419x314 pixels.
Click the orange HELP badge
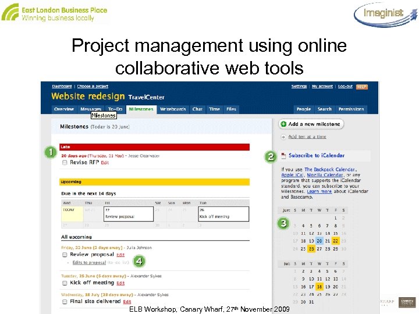point(362,87)
